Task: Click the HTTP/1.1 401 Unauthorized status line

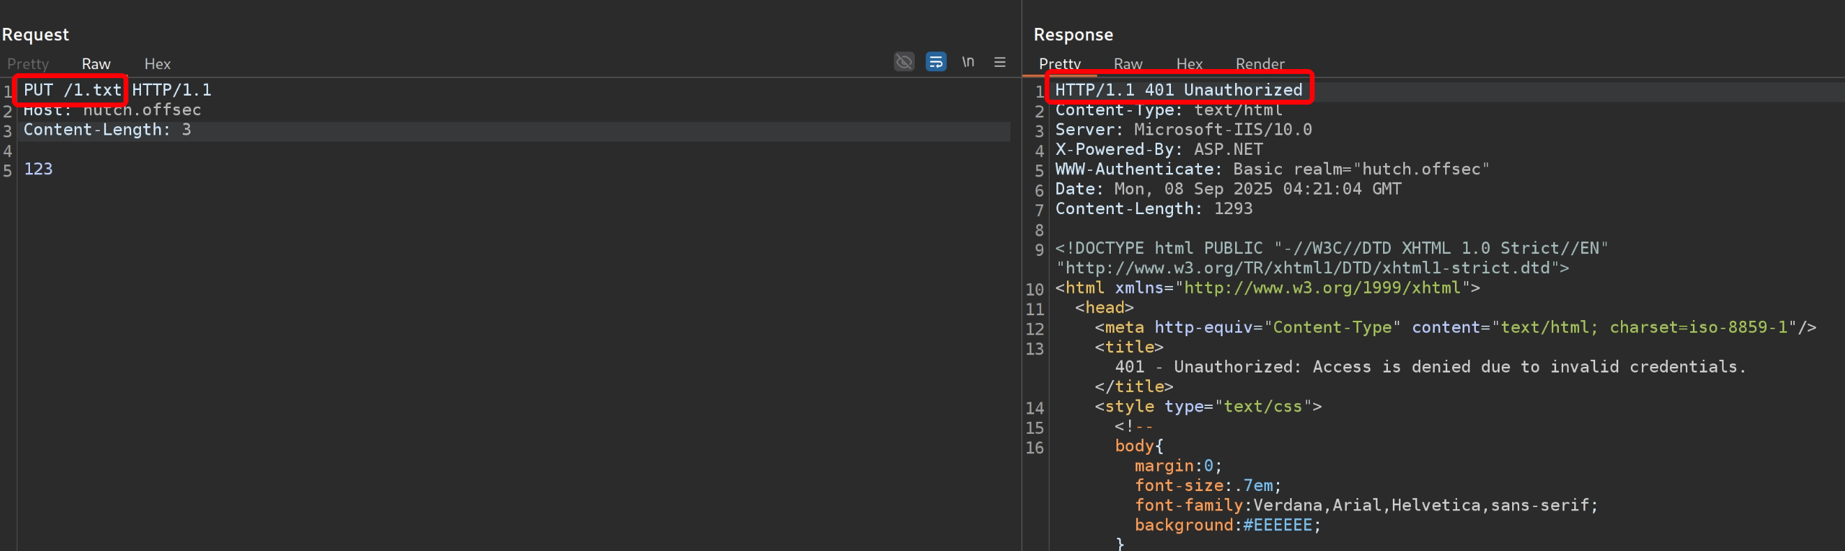Action: pos(1178,90)
